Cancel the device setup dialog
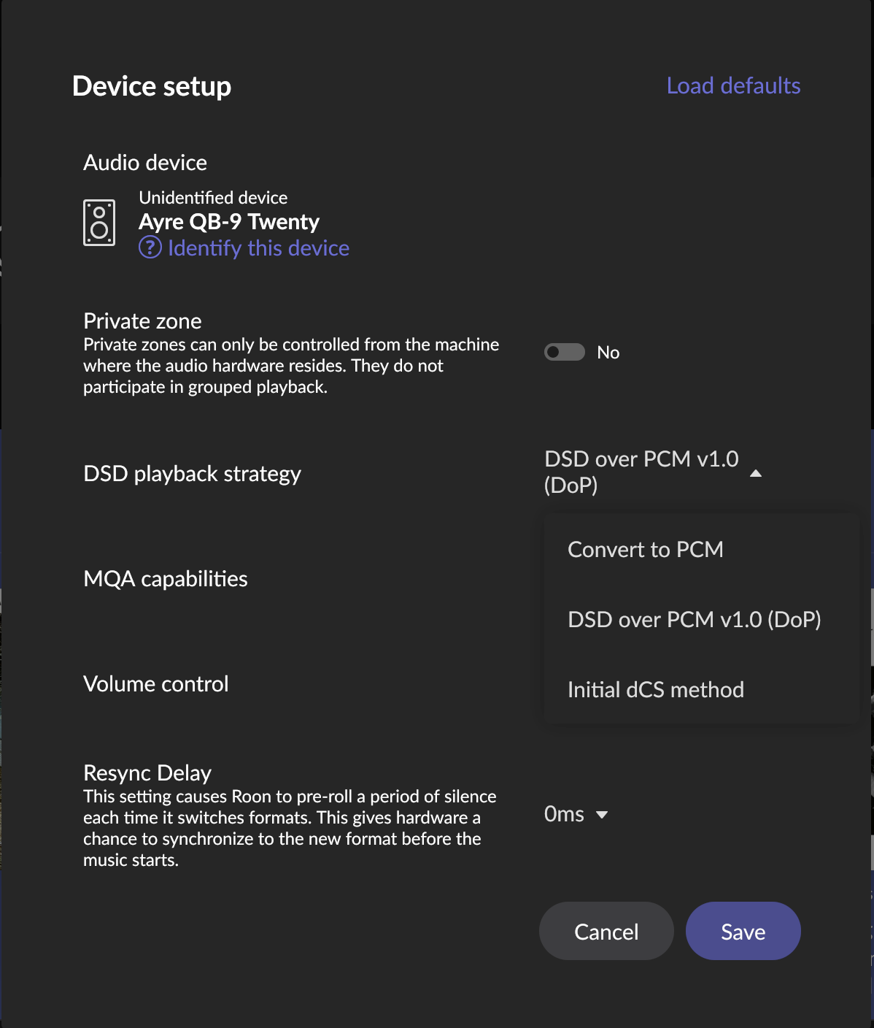This screenshot has width=874, height=1028. [x=606, y=931]
